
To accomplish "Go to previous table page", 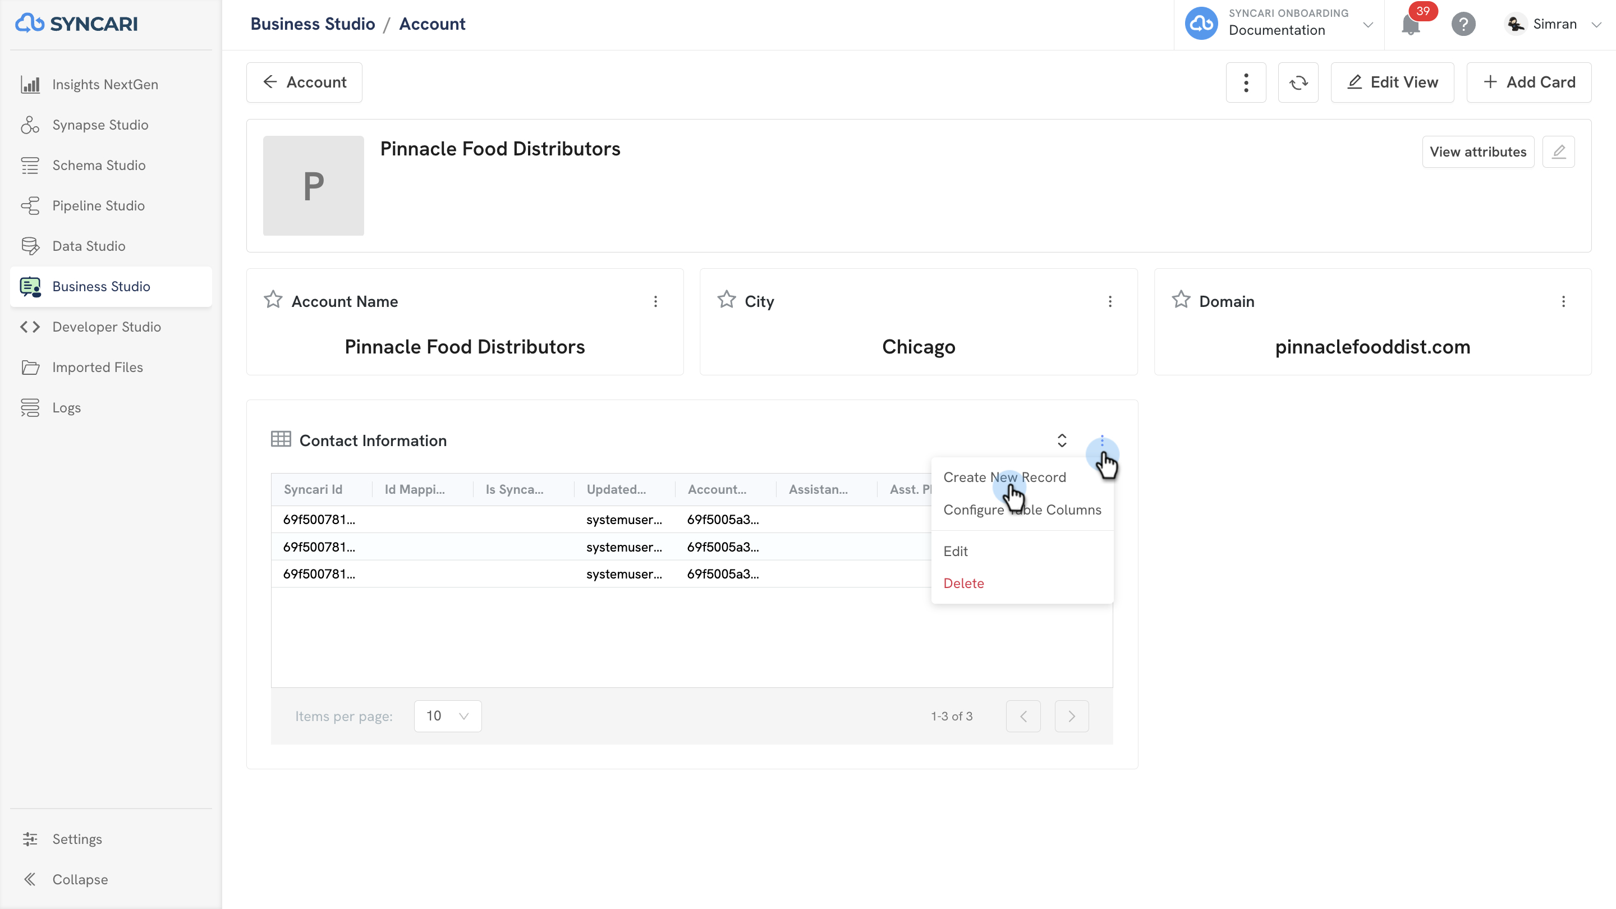I will [x=1023, y=717].
